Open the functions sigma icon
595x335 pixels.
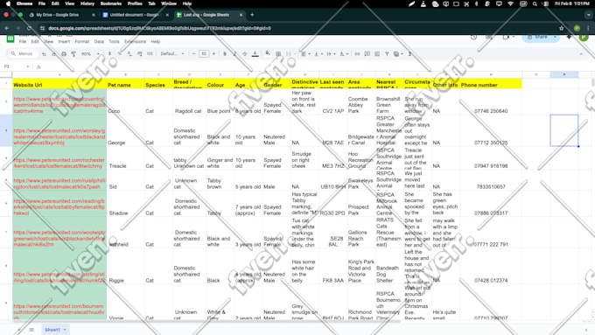(409, 54)
